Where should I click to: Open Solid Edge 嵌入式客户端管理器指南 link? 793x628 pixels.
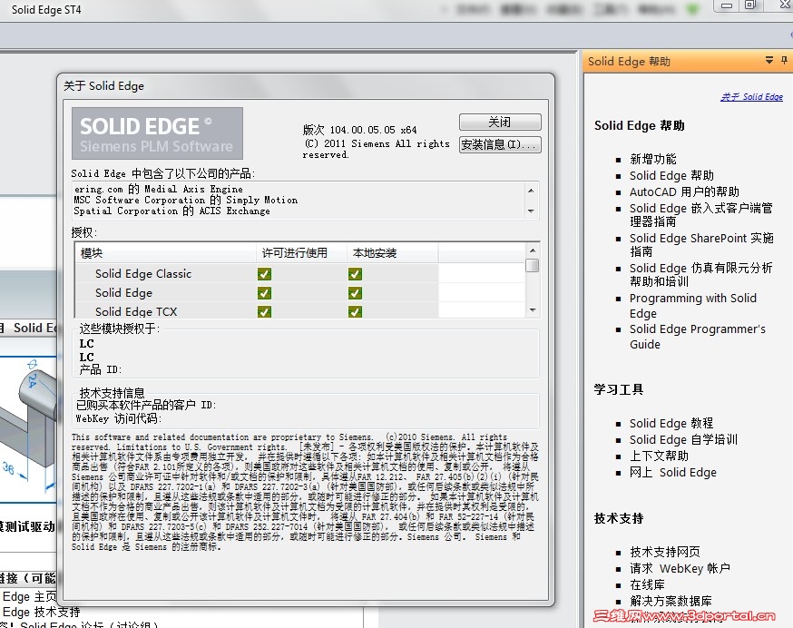tap(701, 214)
